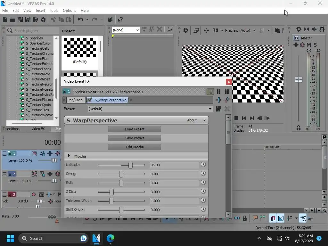
Task: Go to start in preview transport
Action: [244, 119]
